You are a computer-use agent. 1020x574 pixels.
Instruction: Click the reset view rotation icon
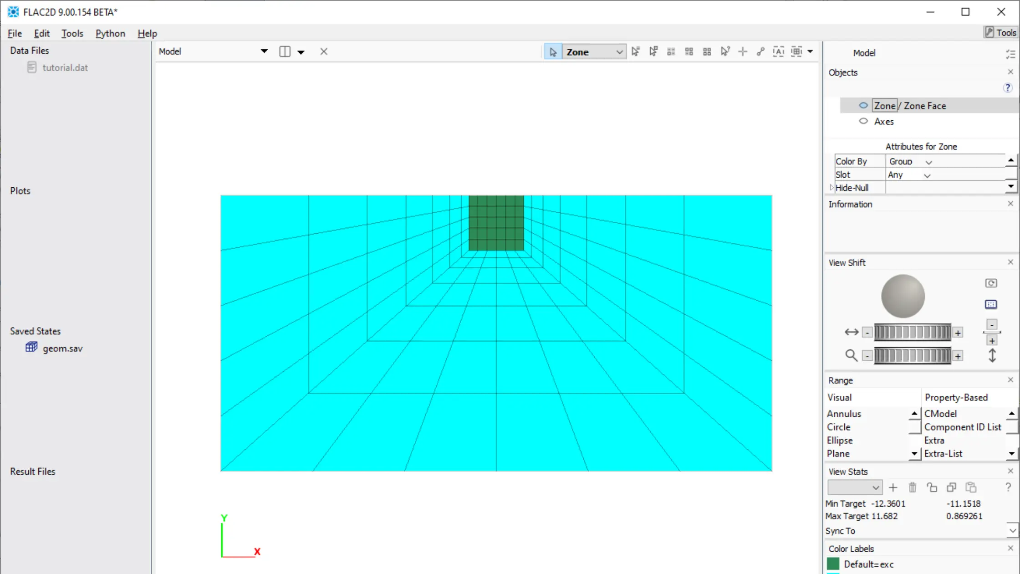click(x=991, y=283)
